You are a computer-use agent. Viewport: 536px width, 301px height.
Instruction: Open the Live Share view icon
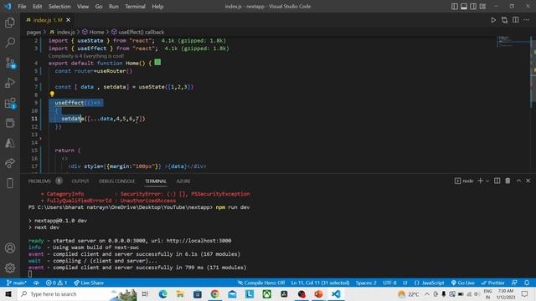click(10, 163)
